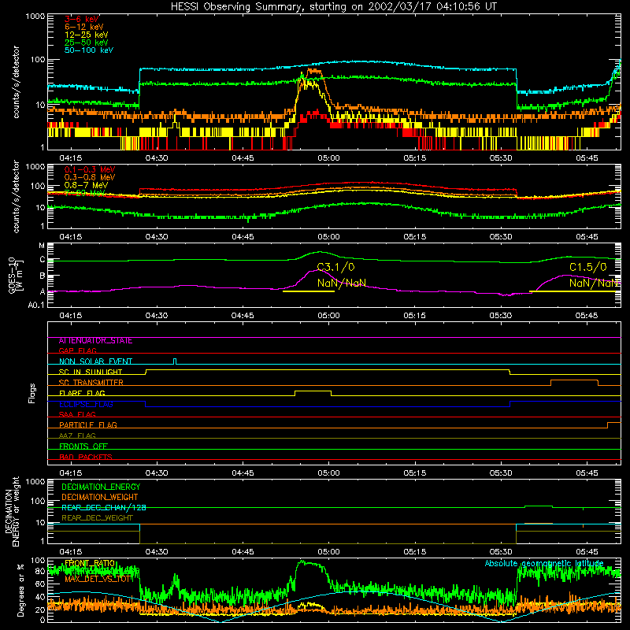The height and width of the screenshot is (630, 630).
Task: Click the 'C1.5/0' flare class annotation
Action: click(x=587, y=267)
